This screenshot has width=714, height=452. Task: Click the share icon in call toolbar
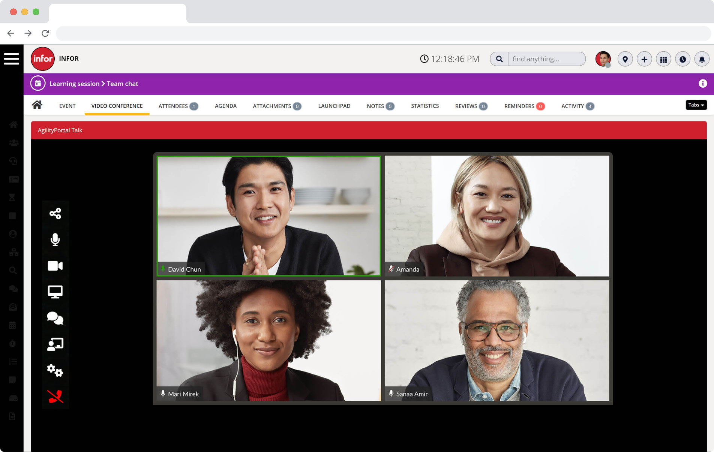(x=55, y=214)
